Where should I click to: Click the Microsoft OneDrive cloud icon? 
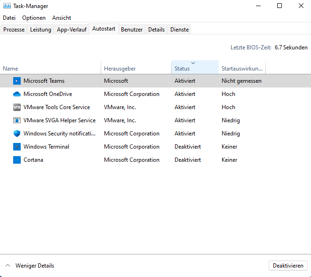point(17,94)
